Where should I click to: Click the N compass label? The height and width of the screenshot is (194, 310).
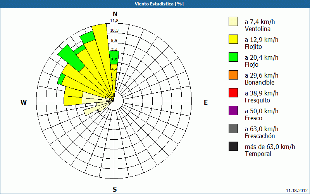click(x=115, y=14)
